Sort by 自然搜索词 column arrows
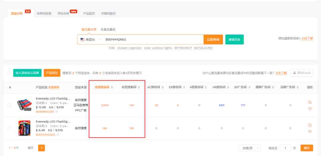 (x=139, y=87)
